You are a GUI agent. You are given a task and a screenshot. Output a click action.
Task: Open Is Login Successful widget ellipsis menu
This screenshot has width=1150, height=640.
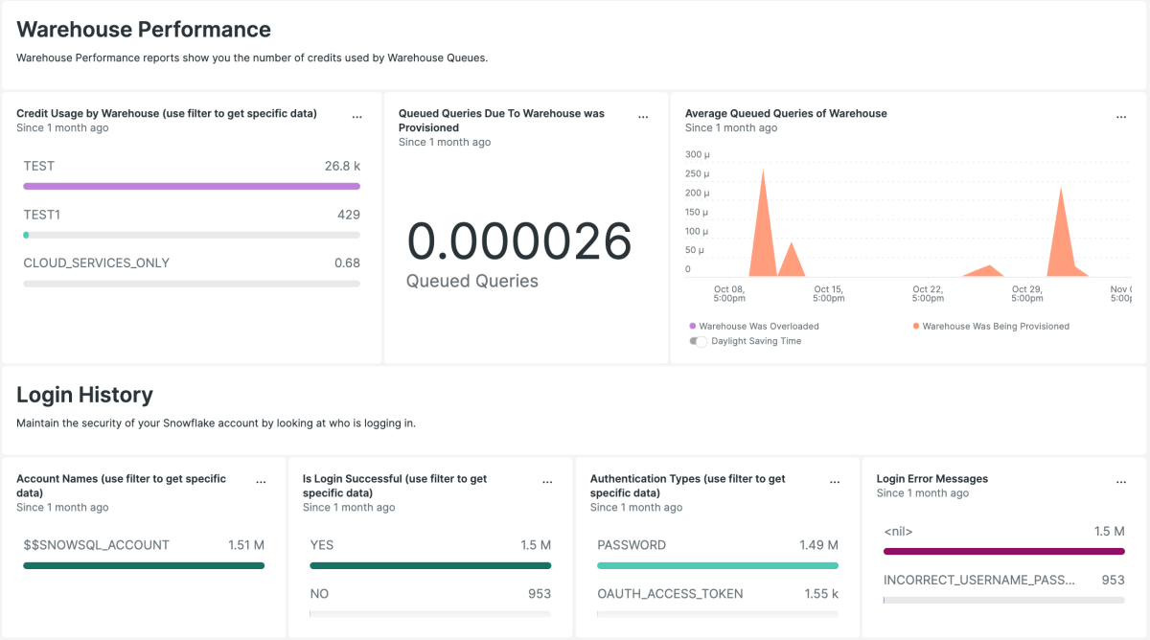[547, 482]
